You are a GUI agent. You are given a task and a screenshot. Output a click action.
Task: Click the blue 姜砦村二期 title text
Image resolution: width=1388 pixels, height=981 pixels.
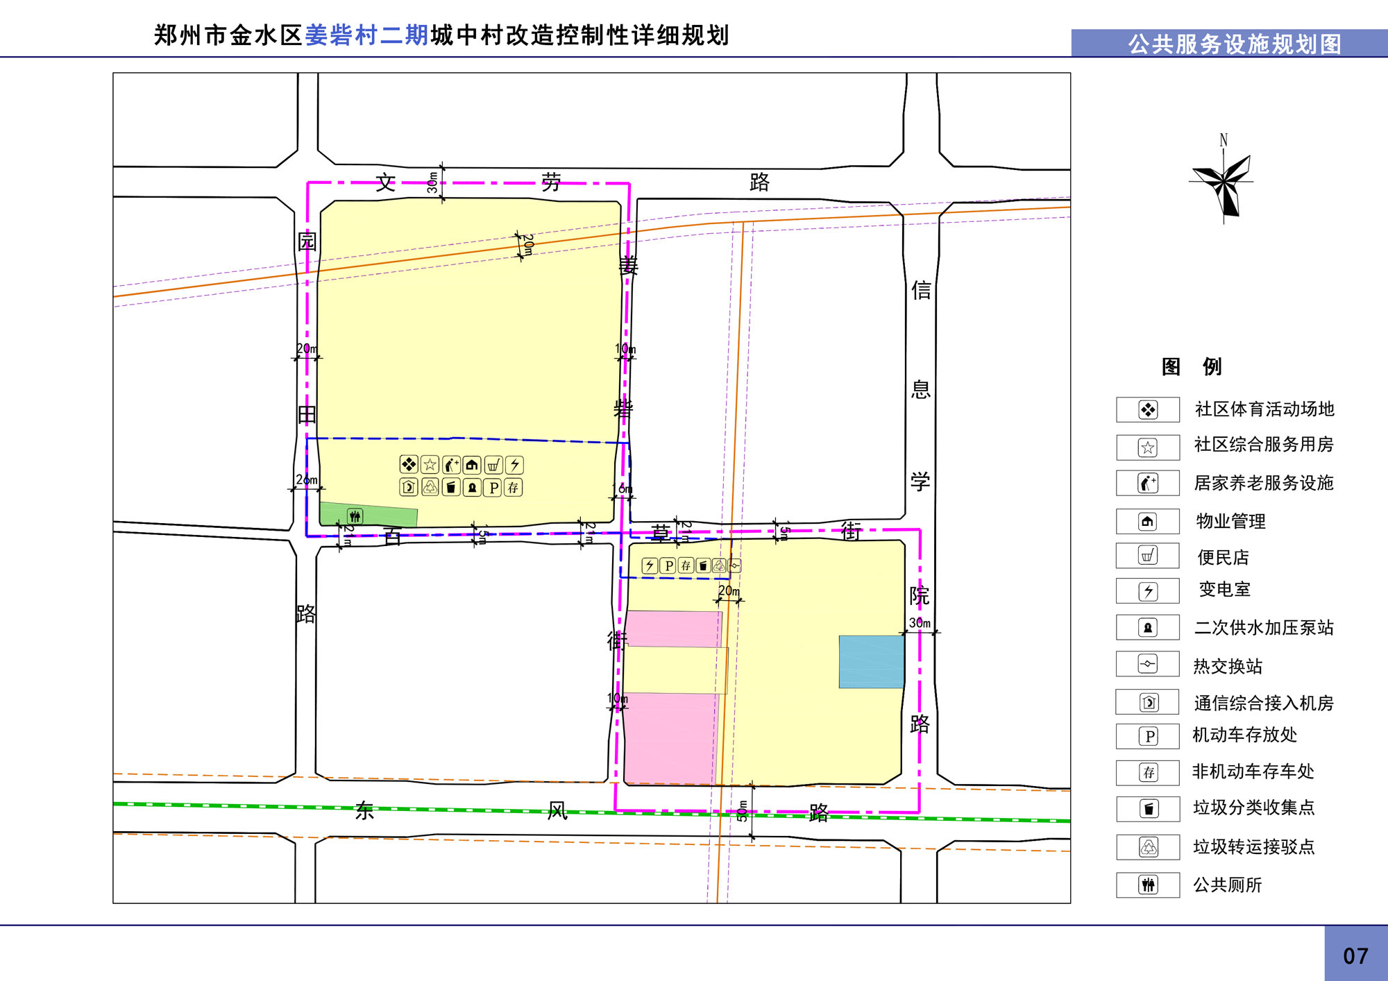click(x=366, y=35)
